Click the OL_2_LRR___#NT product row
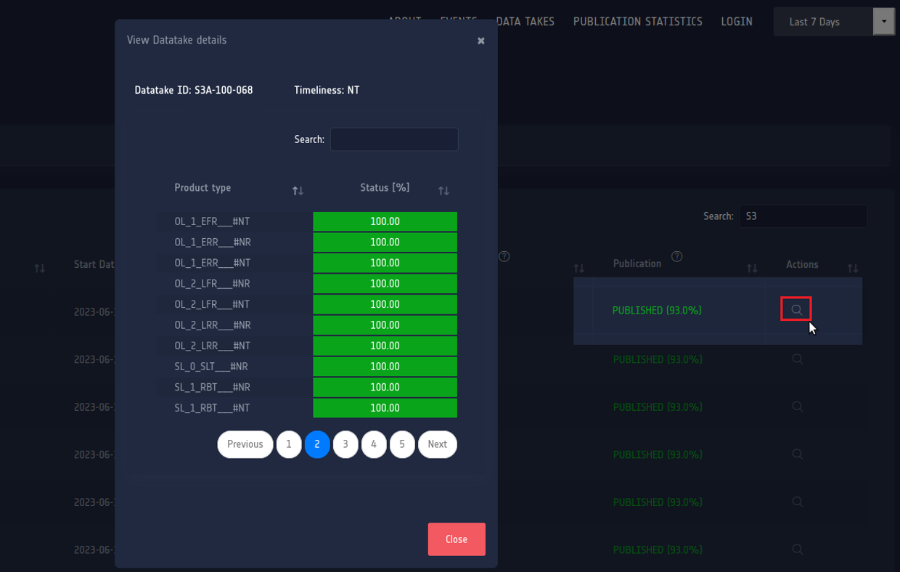The width and height of the screenshot is (900, 572). (306, 346)
